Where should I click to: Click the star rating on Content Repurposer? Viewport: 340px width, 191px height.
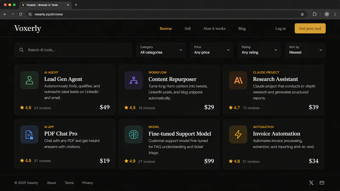[x=130, y=108]
